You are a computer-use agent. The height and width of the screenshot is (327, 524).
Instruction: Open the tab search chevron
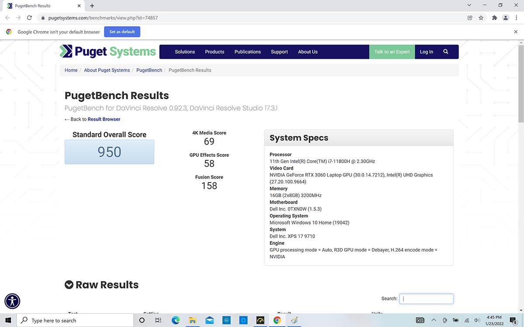[x=469, y=5]
